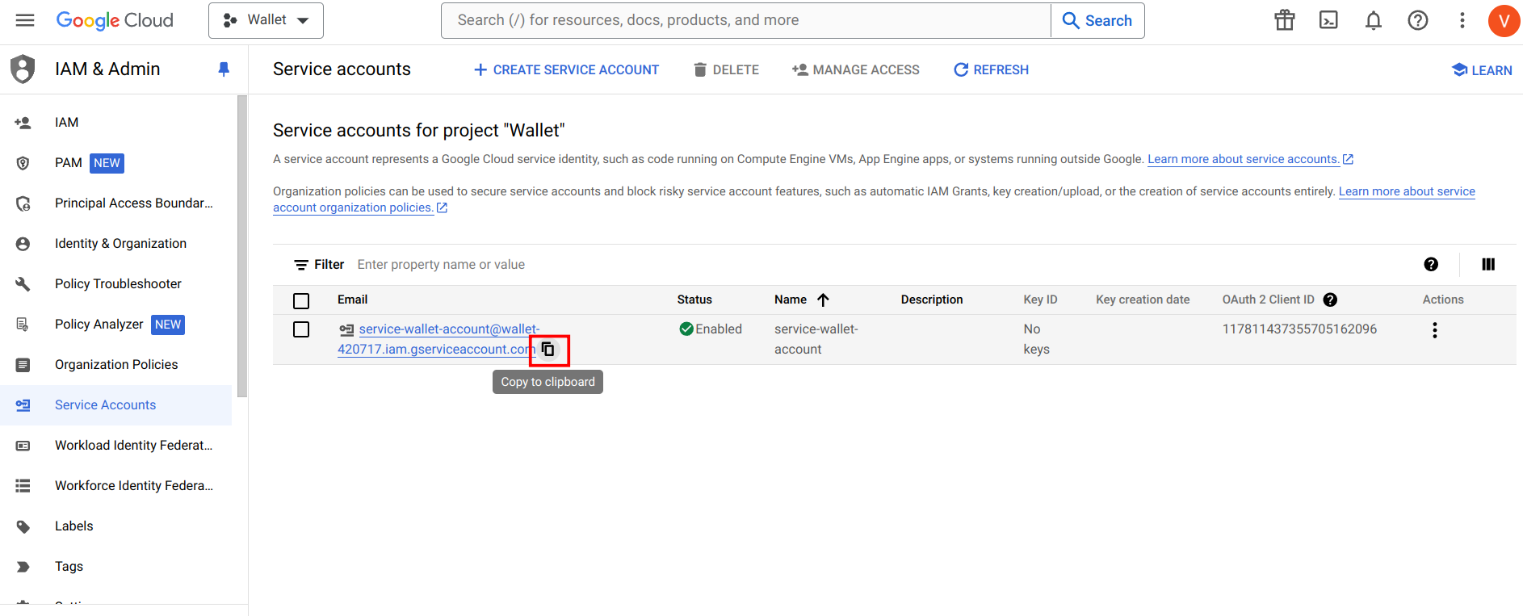The width and height of the screenshot is (1523, 616).
Task: Open PAM in the sidebar
Action: (115, 163)
